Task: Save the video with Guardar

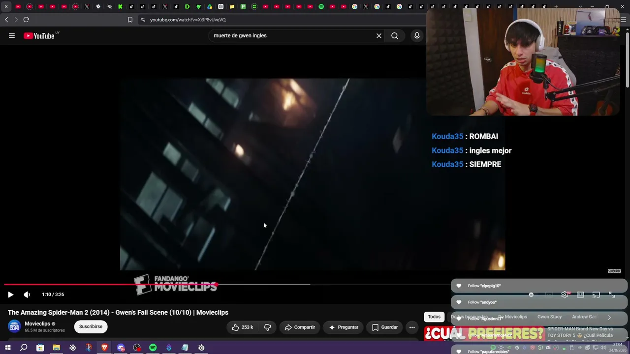Action: [x=385, y=327]
